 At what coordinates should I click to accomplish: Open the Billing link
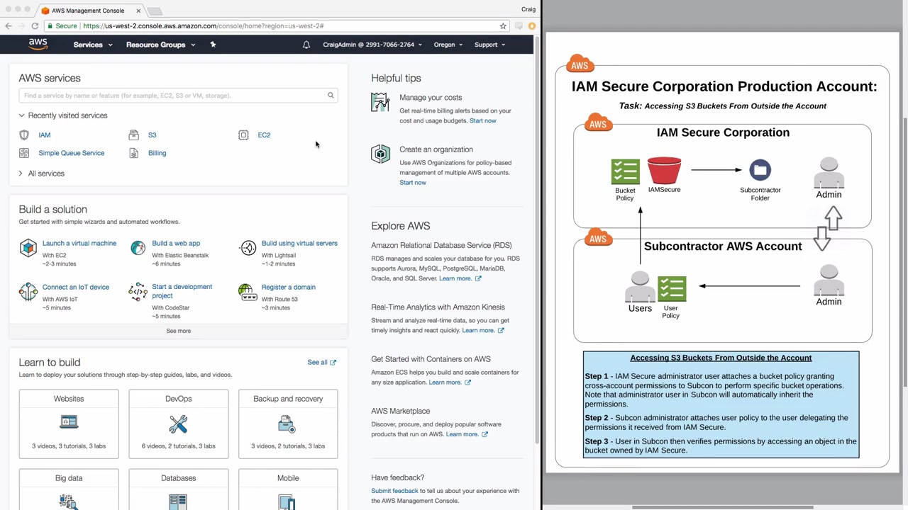(x=157, y=153)
